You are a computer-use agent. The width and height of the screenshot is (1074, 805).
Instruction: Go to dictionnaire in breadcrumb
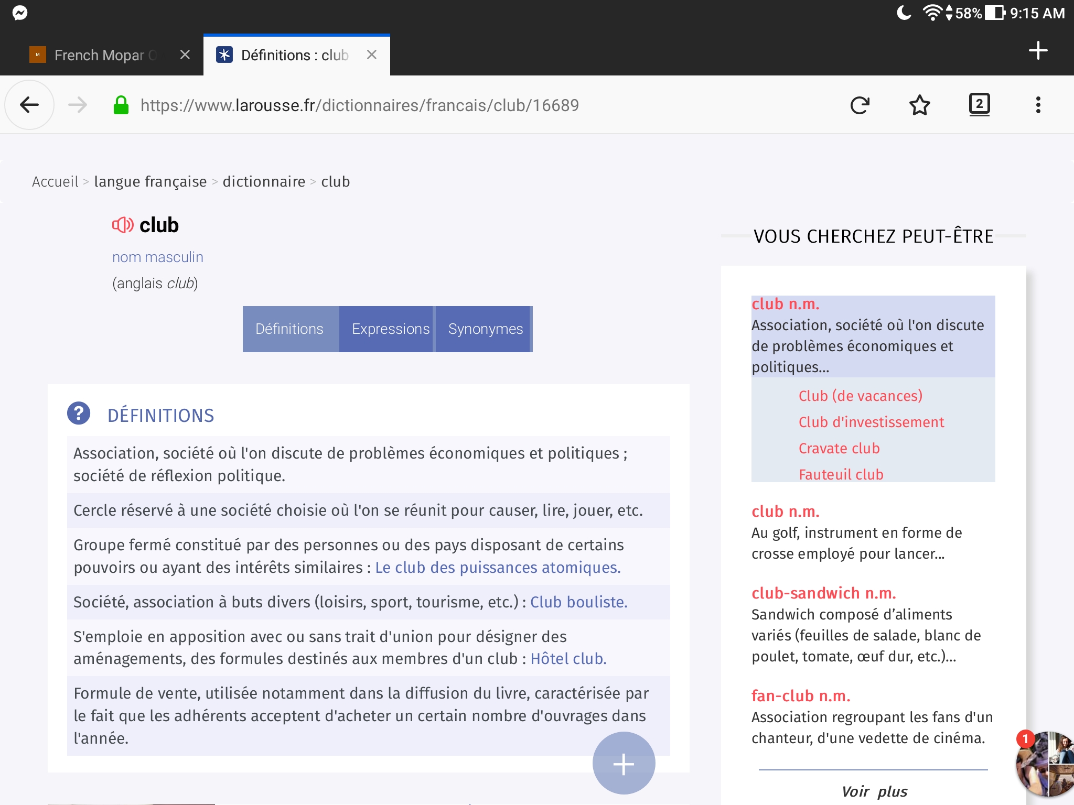pos(264,181)
